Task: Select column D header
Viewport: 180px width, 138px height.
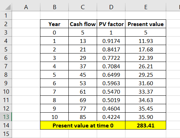Action: point(111,7)
